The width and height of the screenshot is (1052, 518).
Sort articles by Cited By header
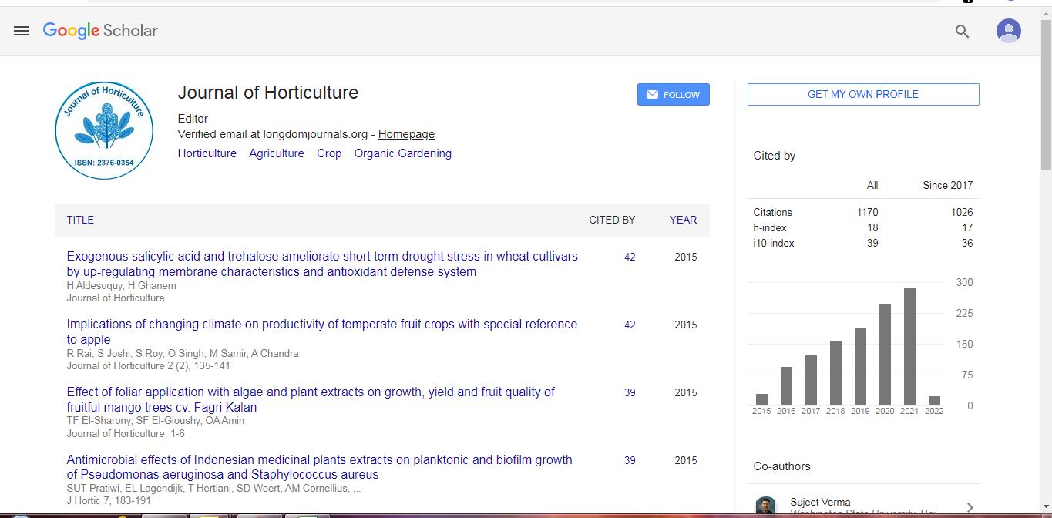(612, 220)
